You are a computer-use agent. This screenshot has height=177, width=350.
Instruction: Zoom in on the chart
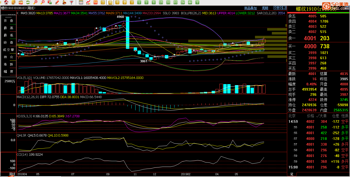click(x=36, y=2)
